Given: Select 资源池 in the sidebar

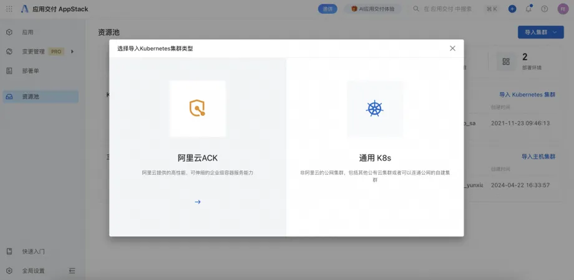Looking at the screenshot, I should tap(41, 96).
